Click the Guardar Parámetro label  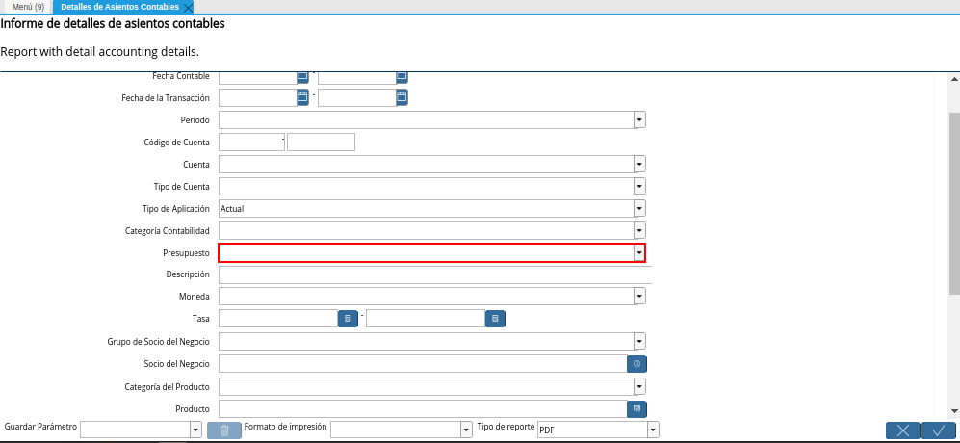click(40, 426)
